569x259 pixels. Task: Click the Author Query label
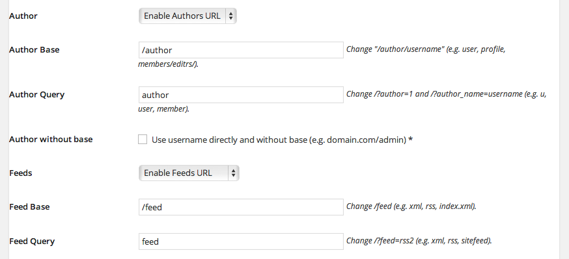click(x=36, y=95)
